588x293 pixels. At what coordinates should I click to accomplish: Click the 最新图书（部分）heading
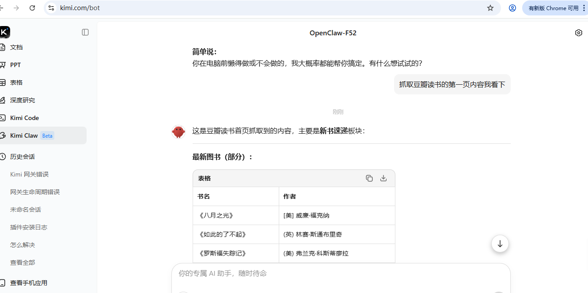pyautogui.click(x=223, y=157)
